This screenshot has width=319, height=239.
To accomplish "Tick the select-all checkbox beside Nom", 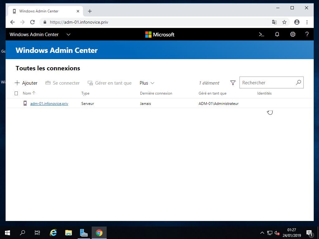I will click(17, 93).
